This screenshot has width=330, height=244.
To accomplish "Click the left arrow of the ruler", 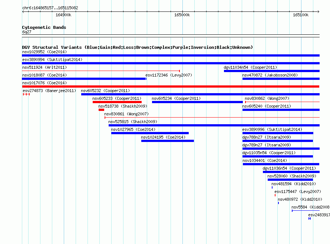I will (23, 12).
